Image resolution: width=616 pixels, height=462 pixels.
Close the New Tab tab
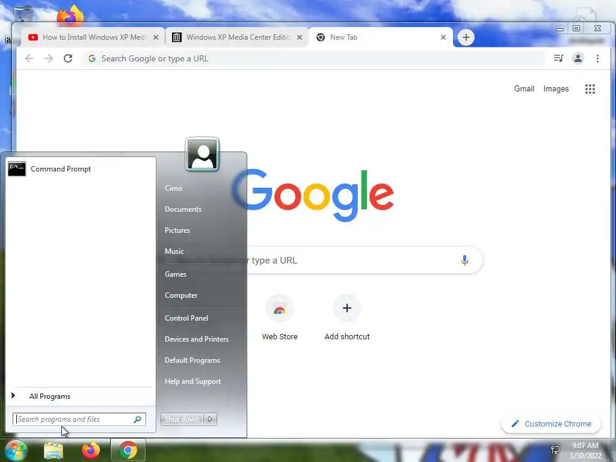click(x=443, y=37)
